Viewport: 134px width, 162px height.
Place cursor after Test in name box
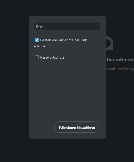[x=43, y=27]
